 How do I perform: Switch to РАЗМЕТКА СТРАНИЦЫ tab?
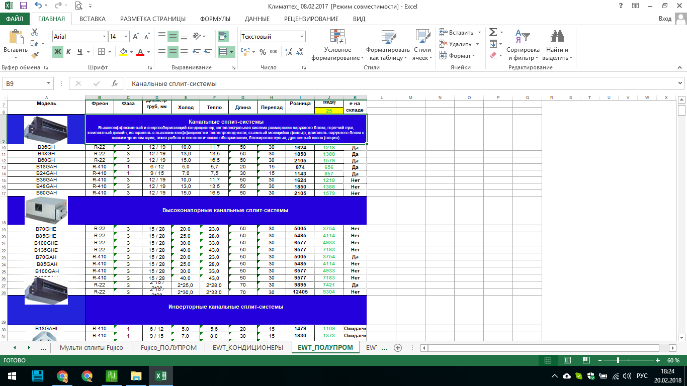(x=153, y=19)
